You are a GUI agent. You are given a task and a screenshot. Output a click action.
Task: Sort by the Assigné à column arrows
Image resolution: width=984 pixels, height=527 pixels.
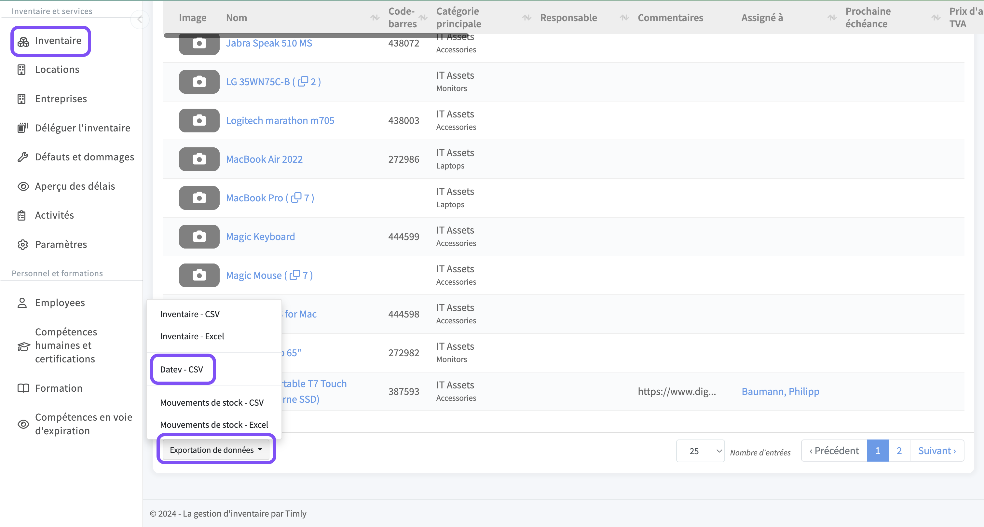(x=832, y=18)
